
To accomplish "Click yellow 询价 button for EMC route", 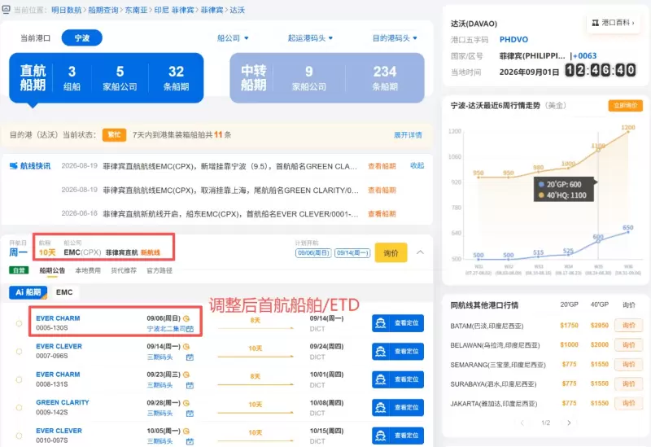I will [x=391, y=252].
